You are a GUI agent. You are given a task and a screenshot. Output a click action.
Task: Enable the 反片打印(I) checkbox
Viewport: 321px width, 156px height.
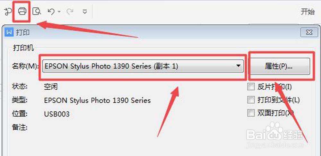pos(251,87)
